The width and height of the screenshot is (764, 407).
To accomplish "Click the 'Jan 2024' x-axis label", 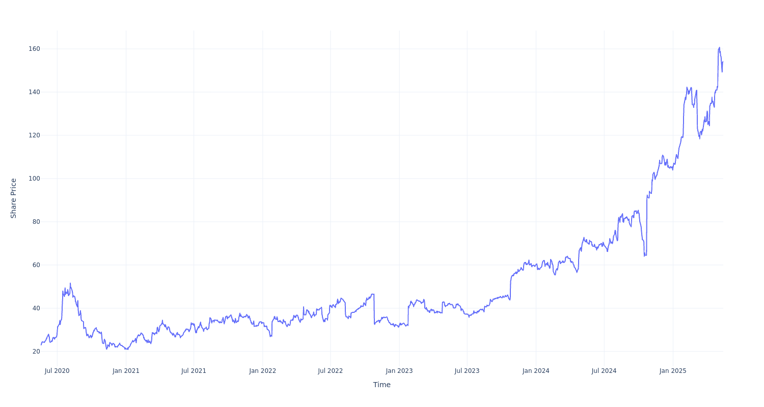I will click(536, 371).
